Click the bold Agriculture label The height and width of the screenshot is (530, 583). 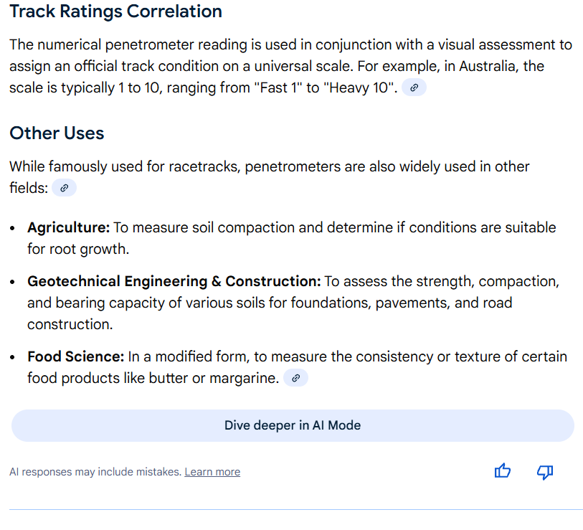click(x=68, y=227)
